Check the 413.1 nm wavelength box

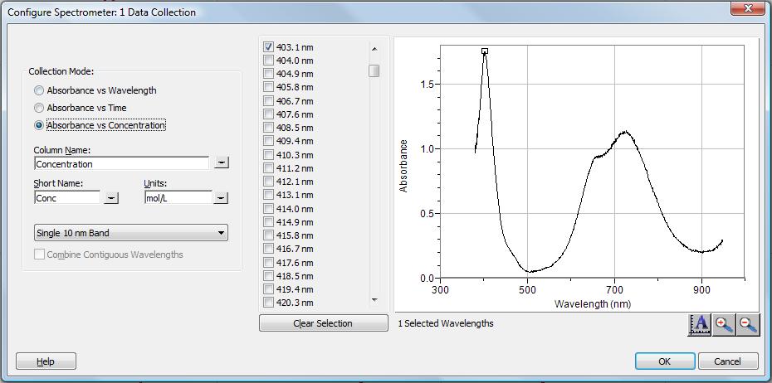(268, 195)
